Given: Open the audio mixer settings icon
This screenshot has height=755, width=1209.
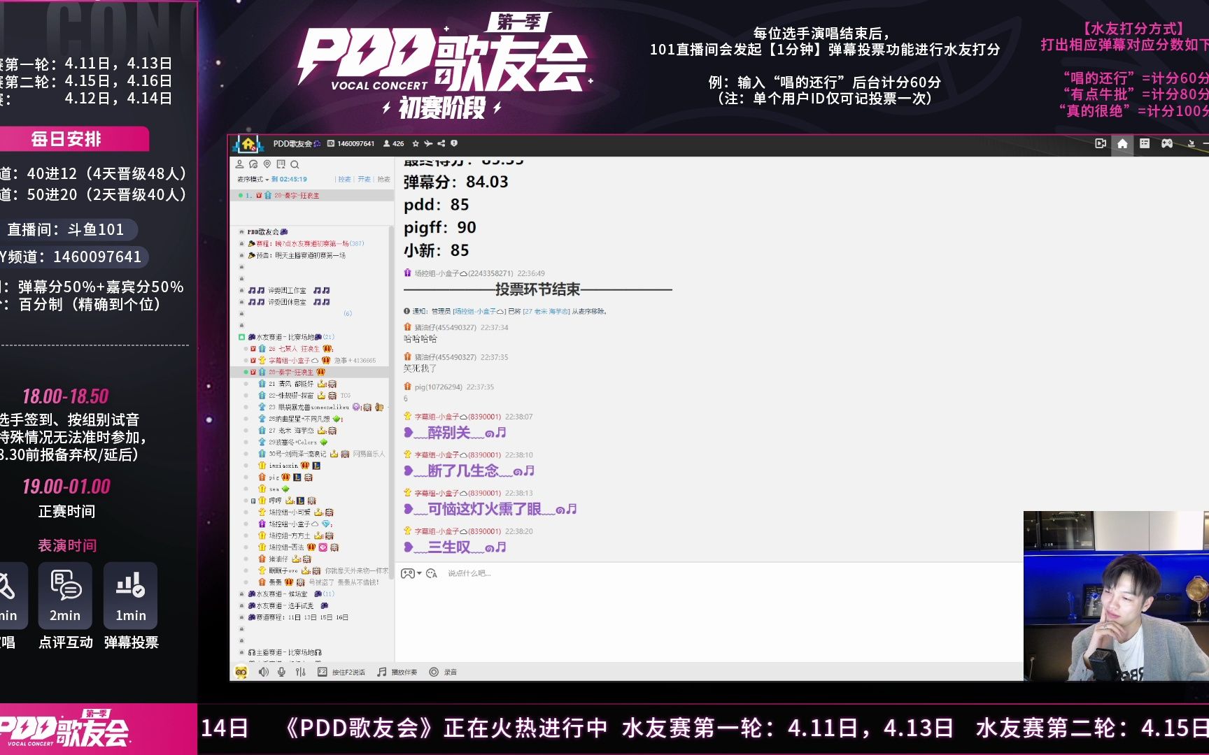Looking at the screenshot, I should [x=300, y=672].
